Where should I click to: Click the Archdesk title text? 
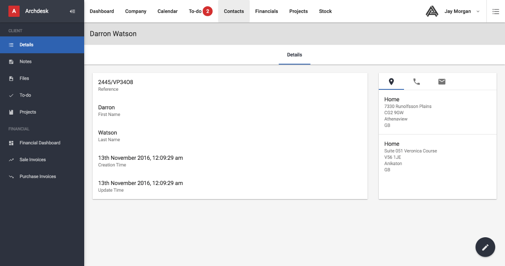click(37, 11)
